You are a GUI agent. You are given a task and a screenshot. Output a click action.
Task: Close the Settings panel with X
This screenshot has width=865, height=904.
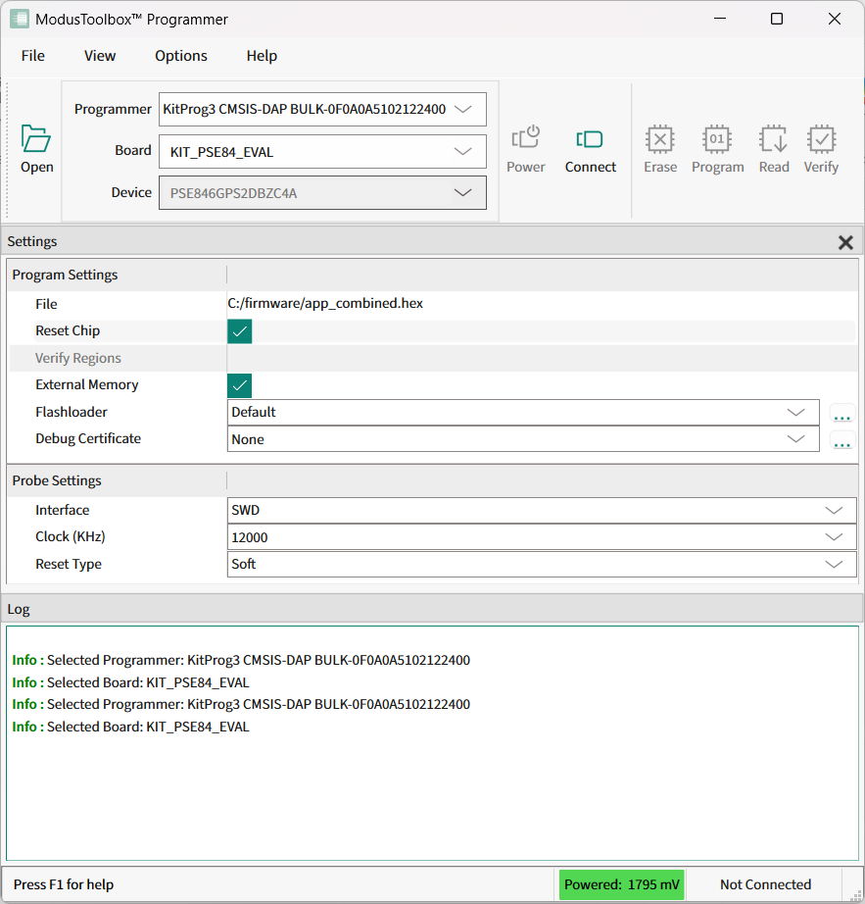845,242
